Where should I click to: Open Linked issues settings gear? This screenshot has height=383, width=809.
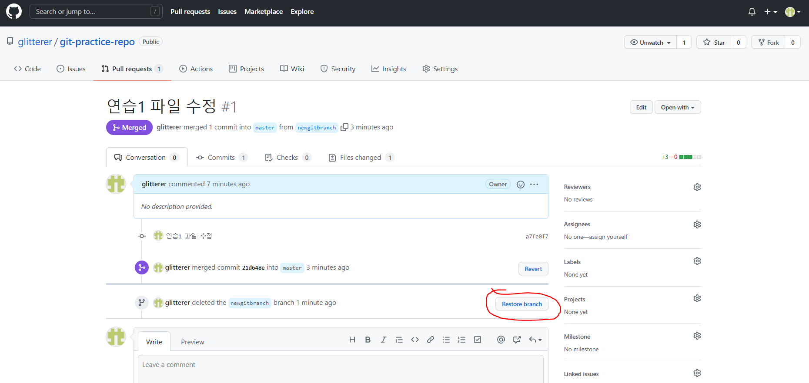[697, 373]
